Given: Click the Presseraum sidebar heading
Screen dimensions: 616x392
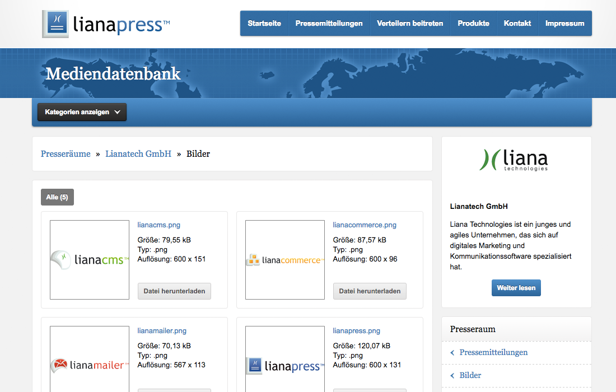Looking at the screenshot, I should [x=473, y=329].
